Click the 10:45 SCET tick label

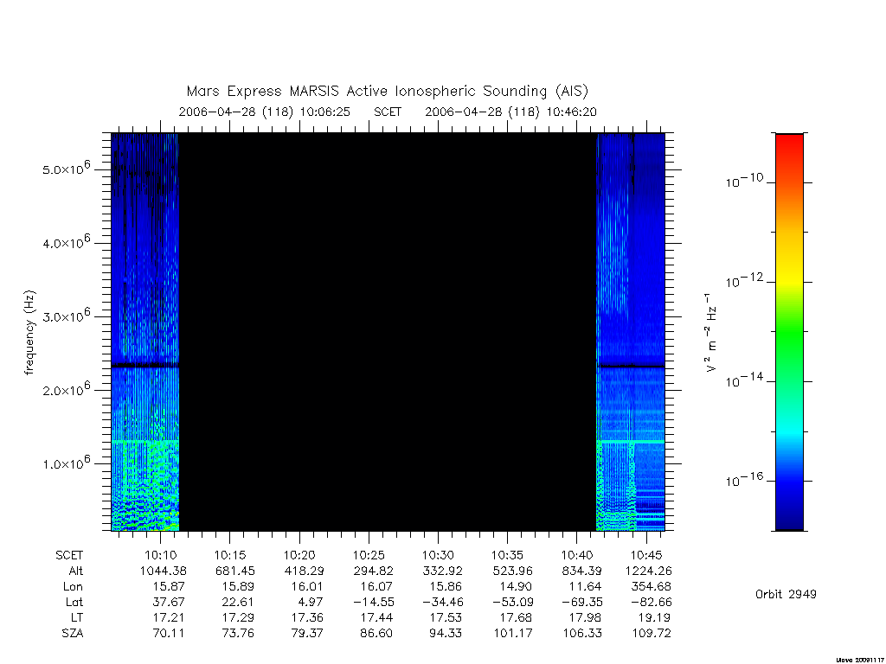coord(646,555)
